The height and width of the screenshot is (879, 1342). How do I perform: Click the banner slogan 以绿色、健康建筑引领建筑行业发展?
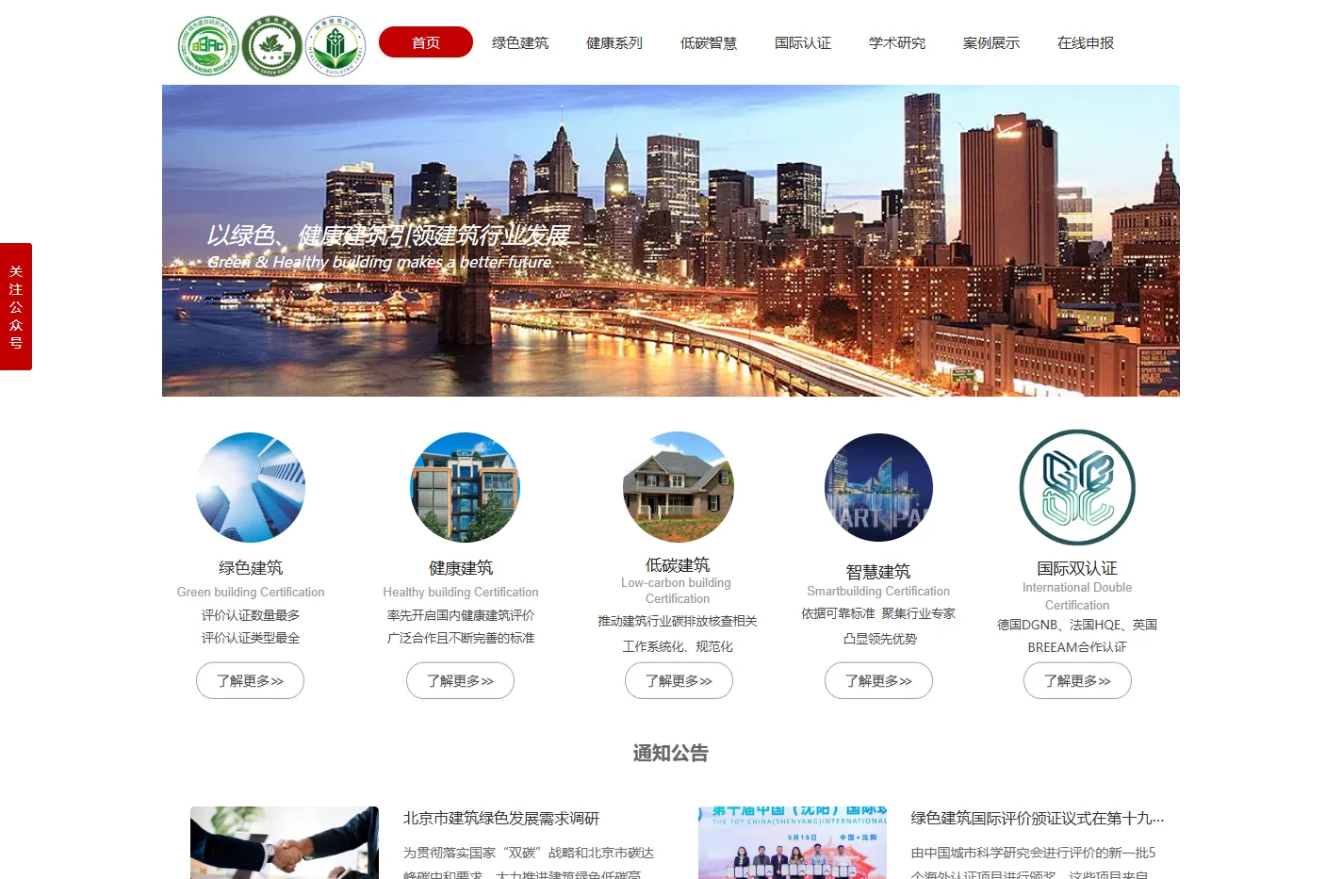[388, 236]
